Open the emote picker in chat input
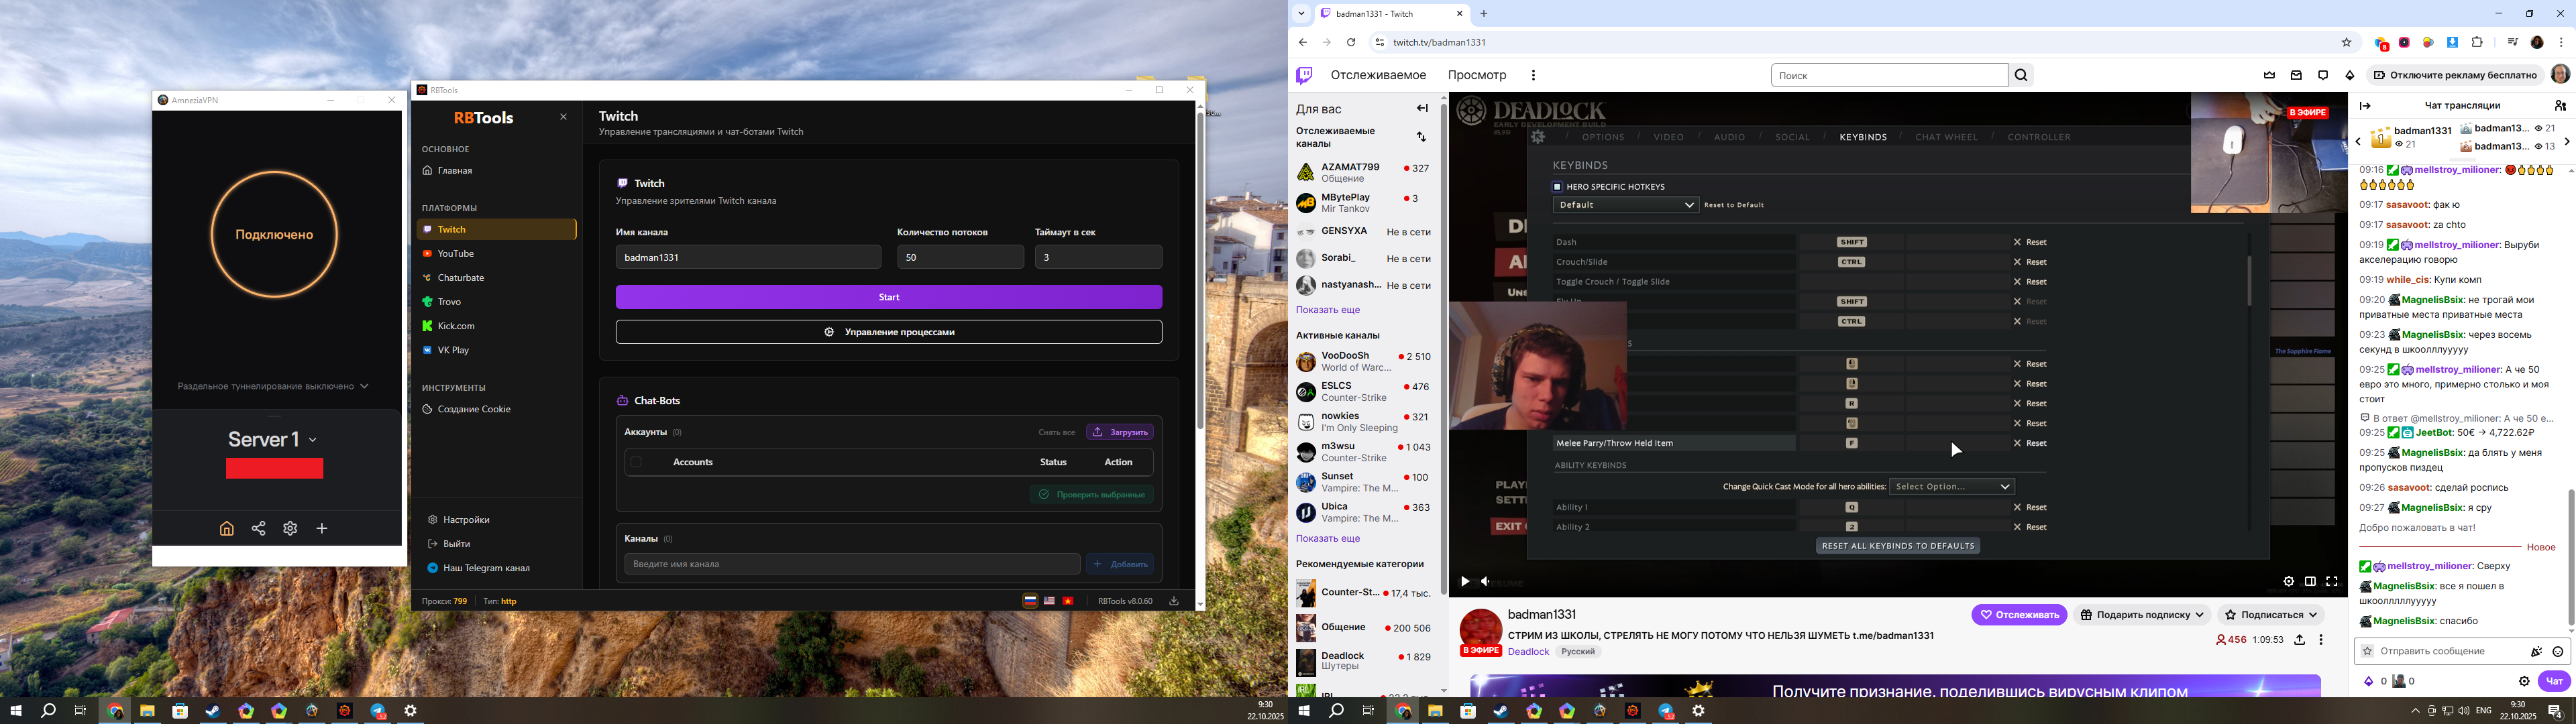Screen dimensions: 2576x724 pyautogui.click(x=2558, y=651)
